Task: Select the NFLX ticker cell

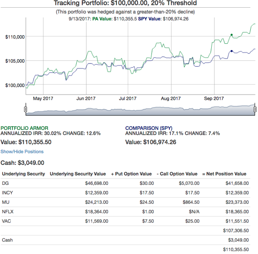Action: [x=8, y=211]
